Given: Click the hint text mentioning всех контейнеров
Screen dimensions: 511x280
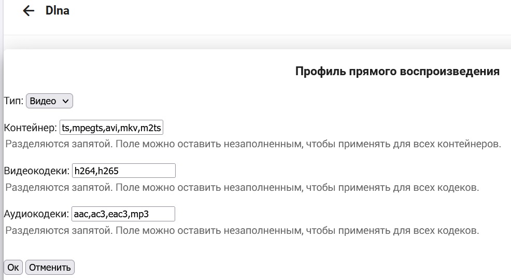Looking at the screenshot, I should tap(253, 144).
